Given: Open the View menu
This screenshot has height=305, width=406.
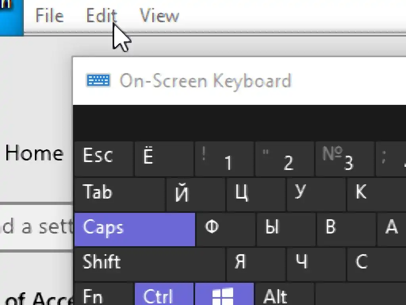Looking at the screenshot, I should [159, 16].
